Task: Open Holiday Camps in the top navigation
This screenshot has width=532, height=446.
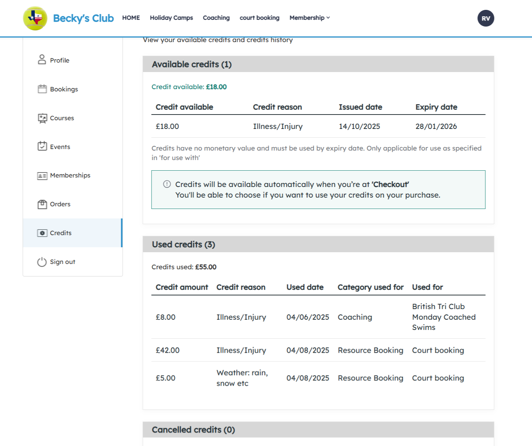Action: (171, 18)
